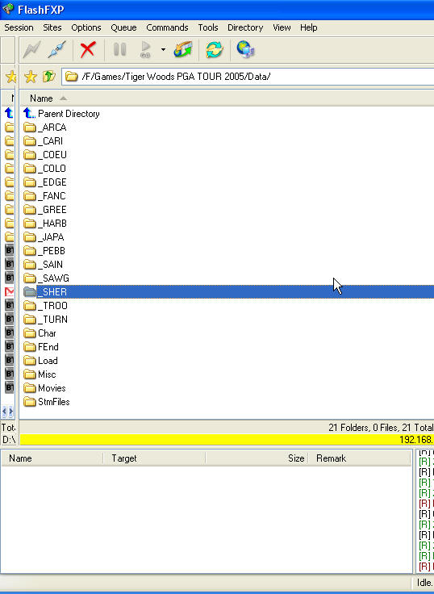Open the Help menu

[309, 27]
